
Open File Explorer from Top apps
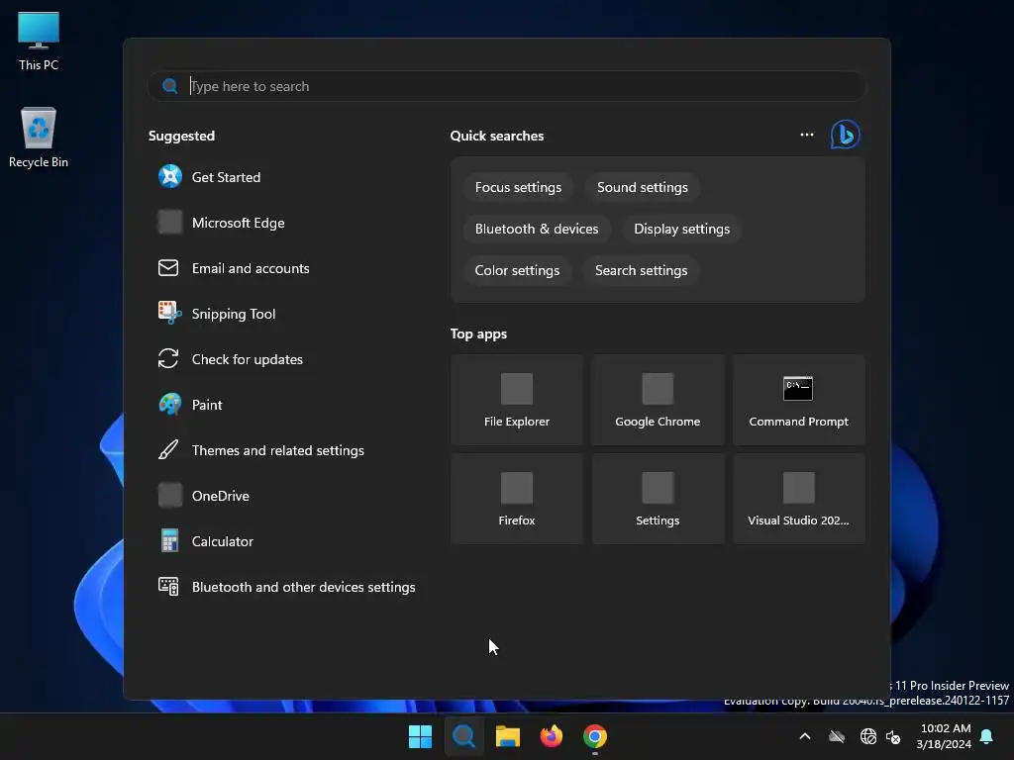coord(517,400)
